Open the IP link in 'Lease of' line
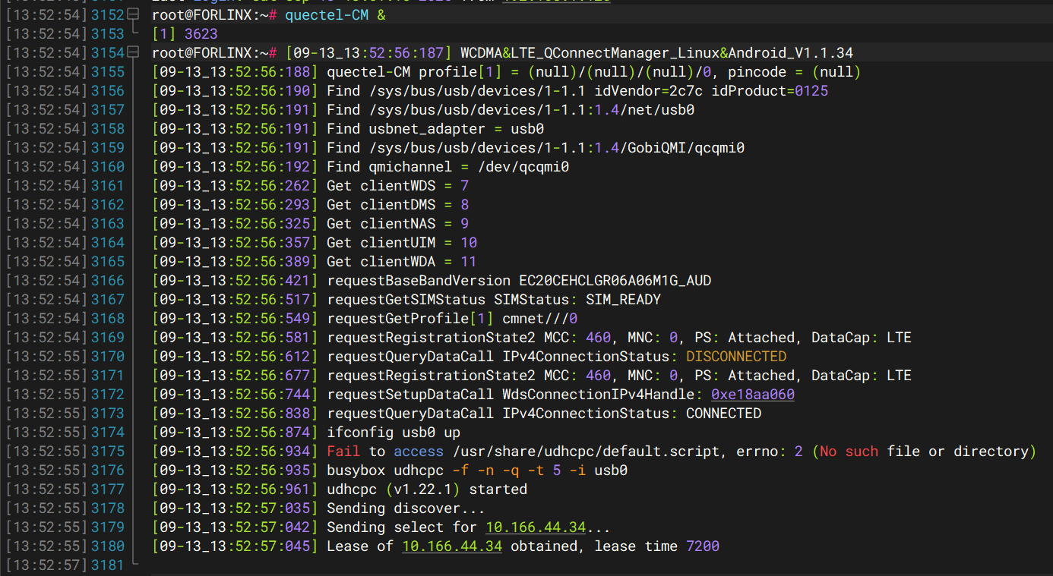This screenshot has height=576, width=1053. (452, 546)
